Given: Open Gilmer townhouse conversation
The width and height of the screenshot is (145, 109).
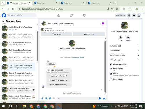Looking at the screenshot, I should click(x=18, y=82).
